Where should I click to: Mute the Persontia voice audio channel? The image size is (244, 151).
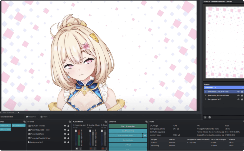(77, 149)
